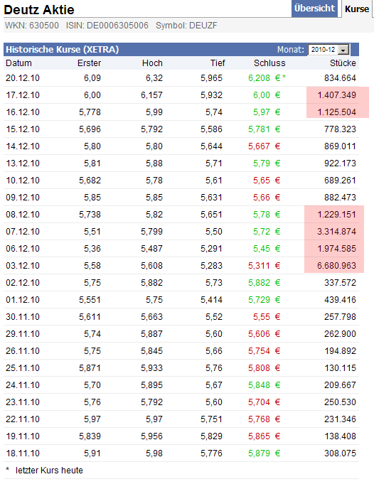Image resolution: width=374 pixels, height=489 pixels.
Task: Click the ISIN DE0006305006 text
Action: tap(107, 26)
